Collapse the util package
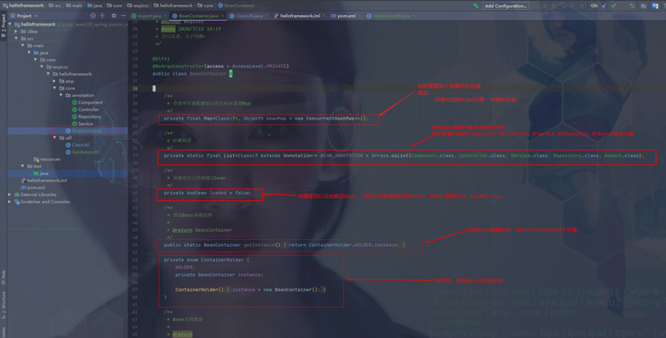The width and height of the screenshot is (666, 338). 54,138
